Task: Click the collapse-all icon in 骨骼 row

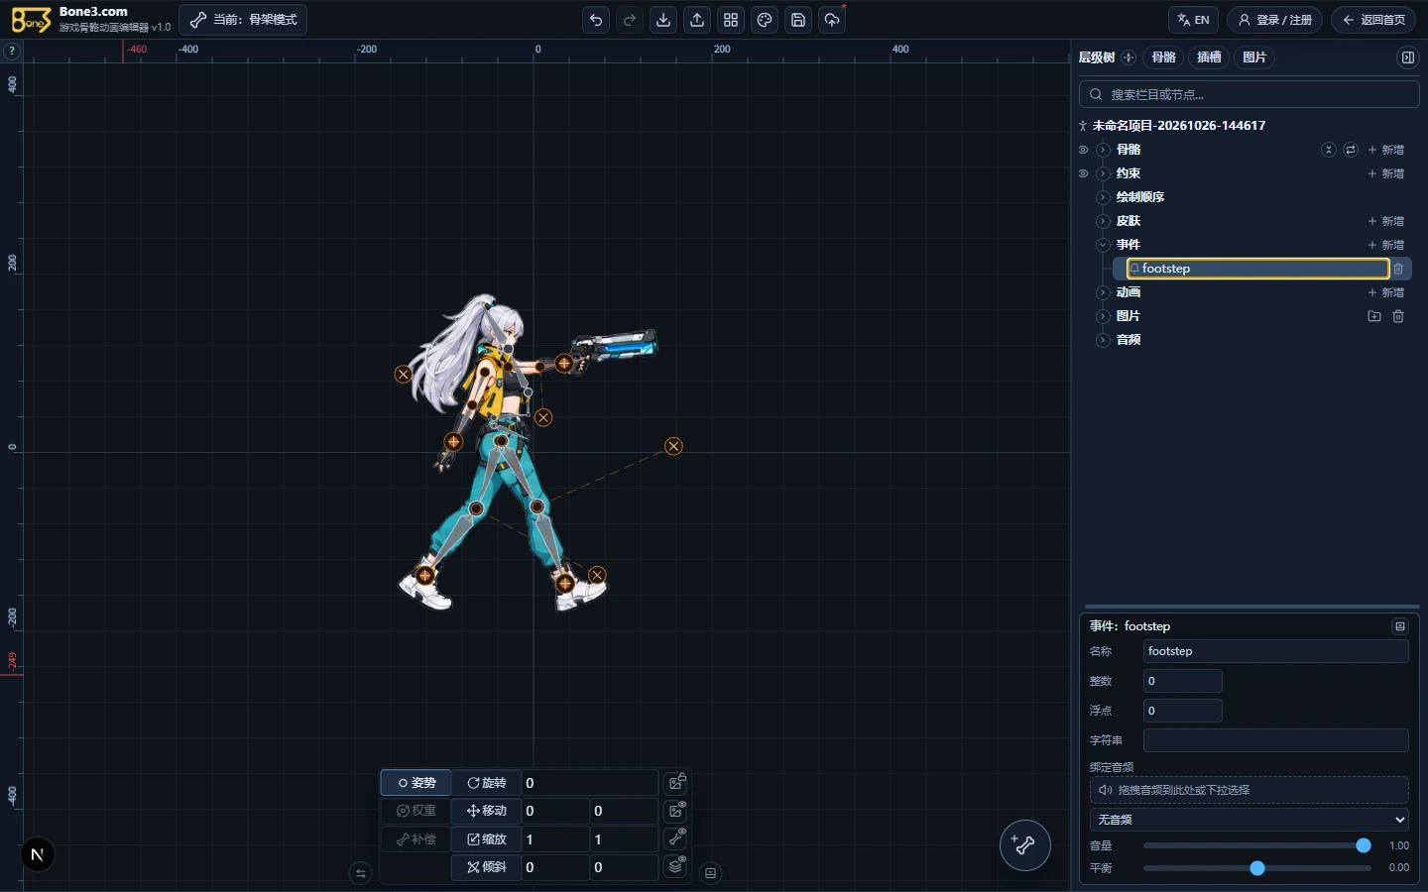Action: pyautogui.click(x=1329, y=150)
